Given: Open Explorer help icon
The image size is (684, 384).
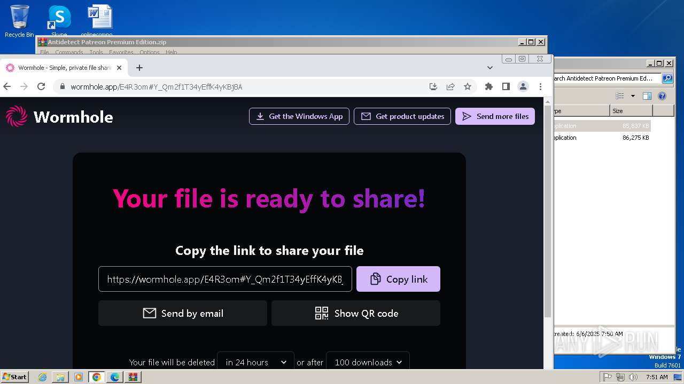Looking at the screenshot, I should (x=662, y=96).
